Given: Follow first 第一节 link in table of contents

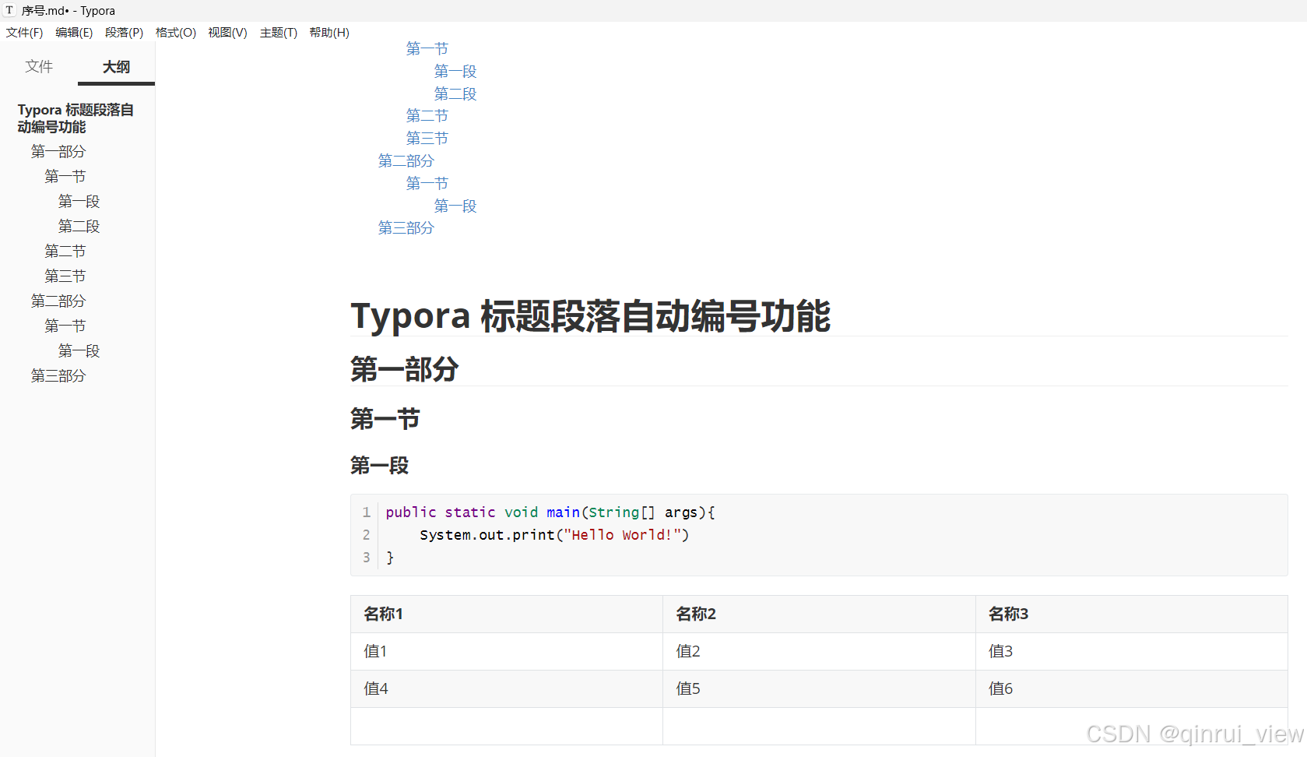Looking at the screenshot, I should [x=427, y=49].
